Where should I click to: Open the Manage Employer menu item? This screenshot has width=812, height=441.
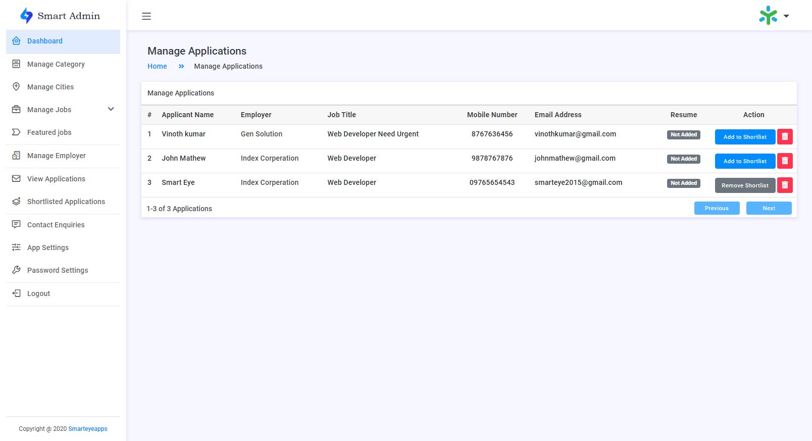coord(56,156)
